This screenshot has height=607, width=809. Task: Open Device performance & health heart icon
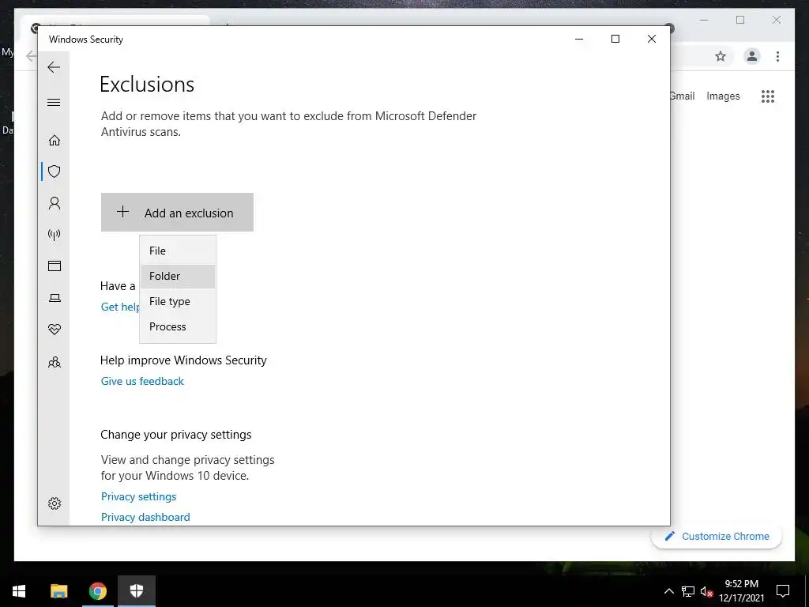pos(55,330)
